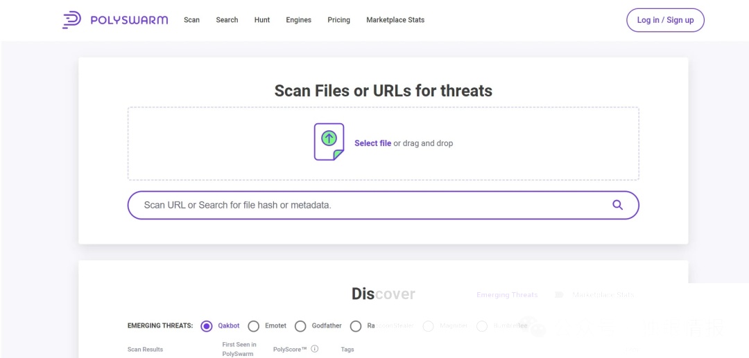Switch to the Emerging Threats tab

pyautogui.click(x=507, y=295)
